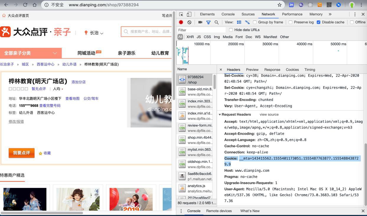Open DevTools customize three-dot menu
This screenshot has height=216, width=367.
point(355,14)
